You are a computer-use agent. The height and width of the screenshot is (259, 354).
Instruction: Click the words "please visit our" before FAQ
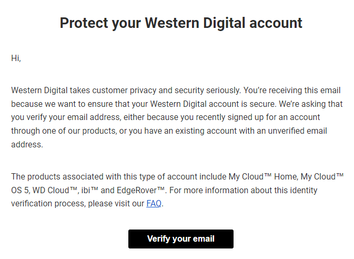(116, 204)
